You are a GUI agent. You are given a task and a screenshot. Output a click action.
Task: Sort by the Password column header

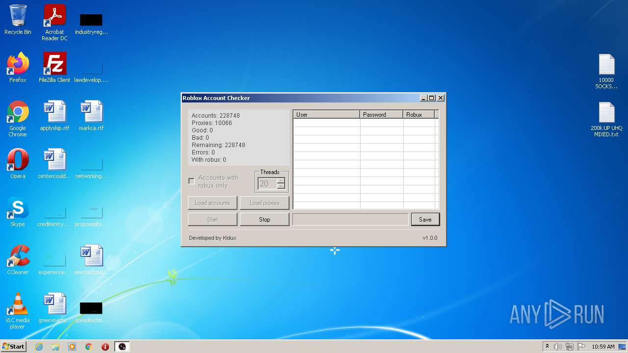tap(382, 115)
